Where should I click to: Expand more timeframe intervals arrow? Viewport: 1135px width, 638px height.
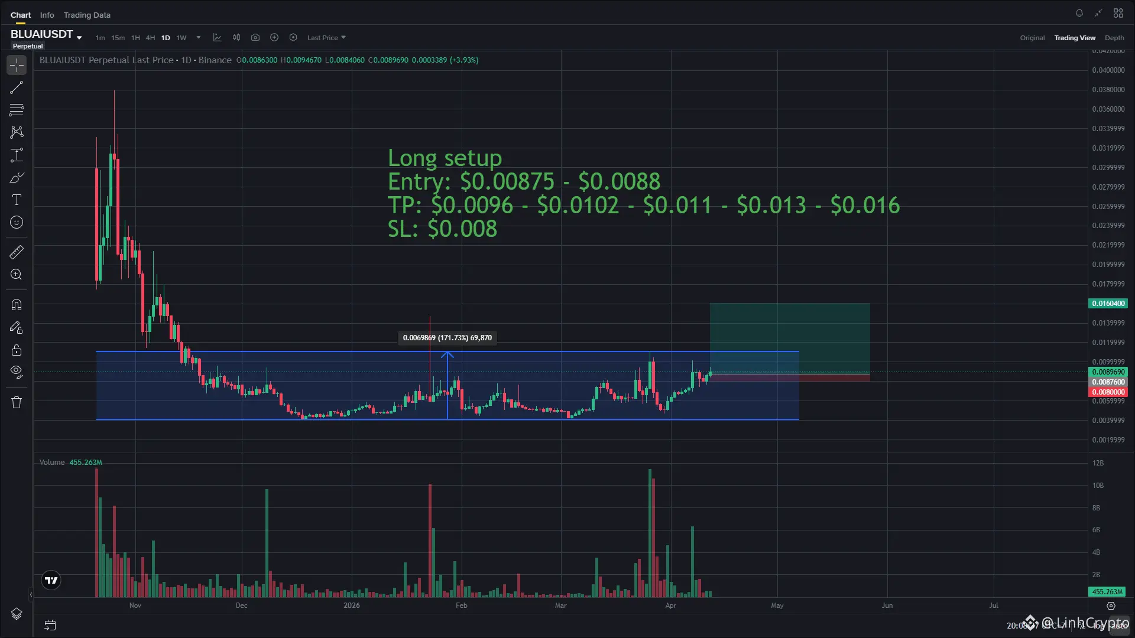click(199, 37)
